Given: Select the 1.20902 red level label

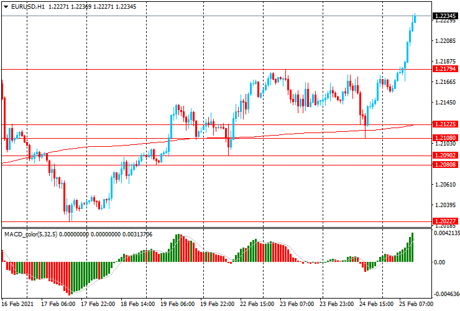Looking at the screenshot, I should coord(445,155).
